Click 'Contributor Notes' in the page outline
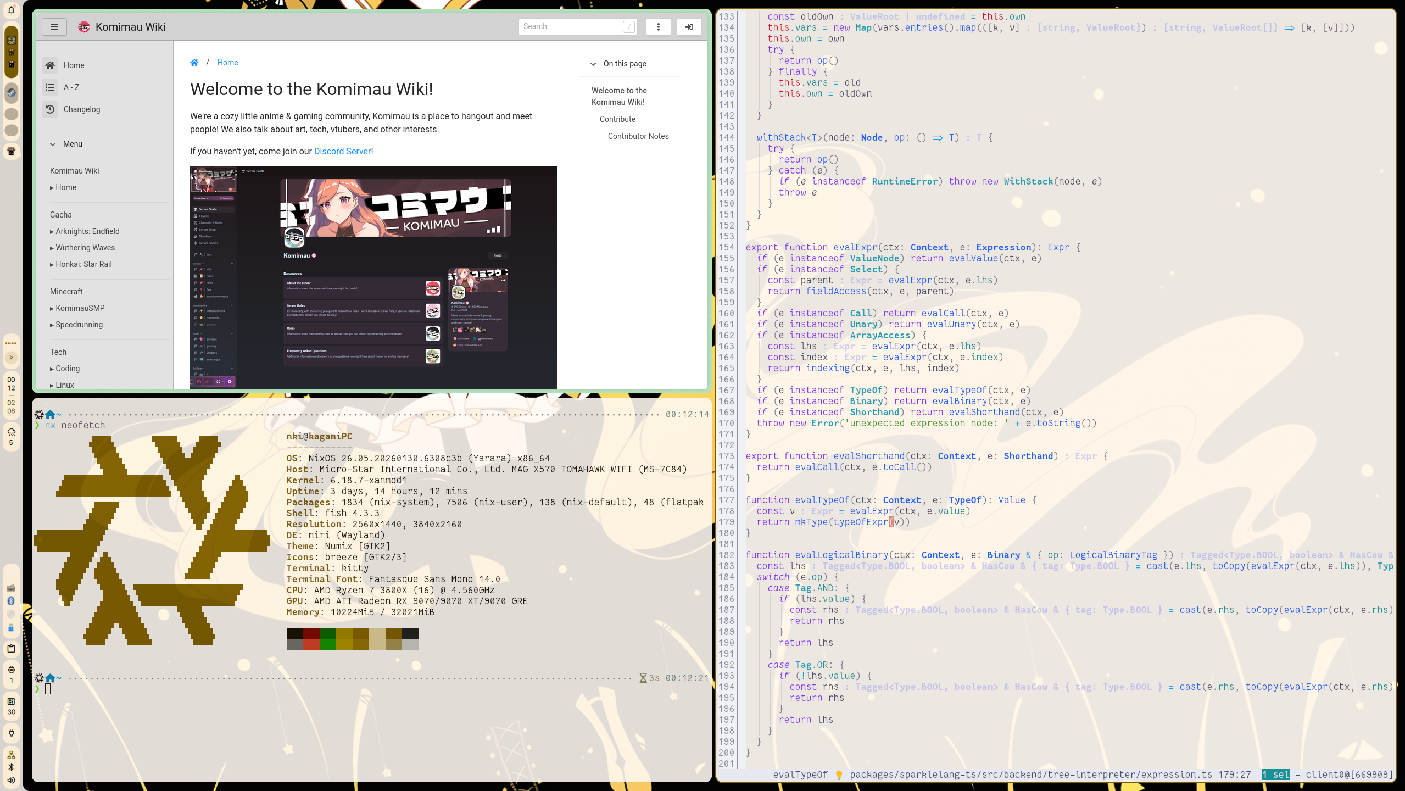This screenshot has width=1405, height=791. [638, 136]
